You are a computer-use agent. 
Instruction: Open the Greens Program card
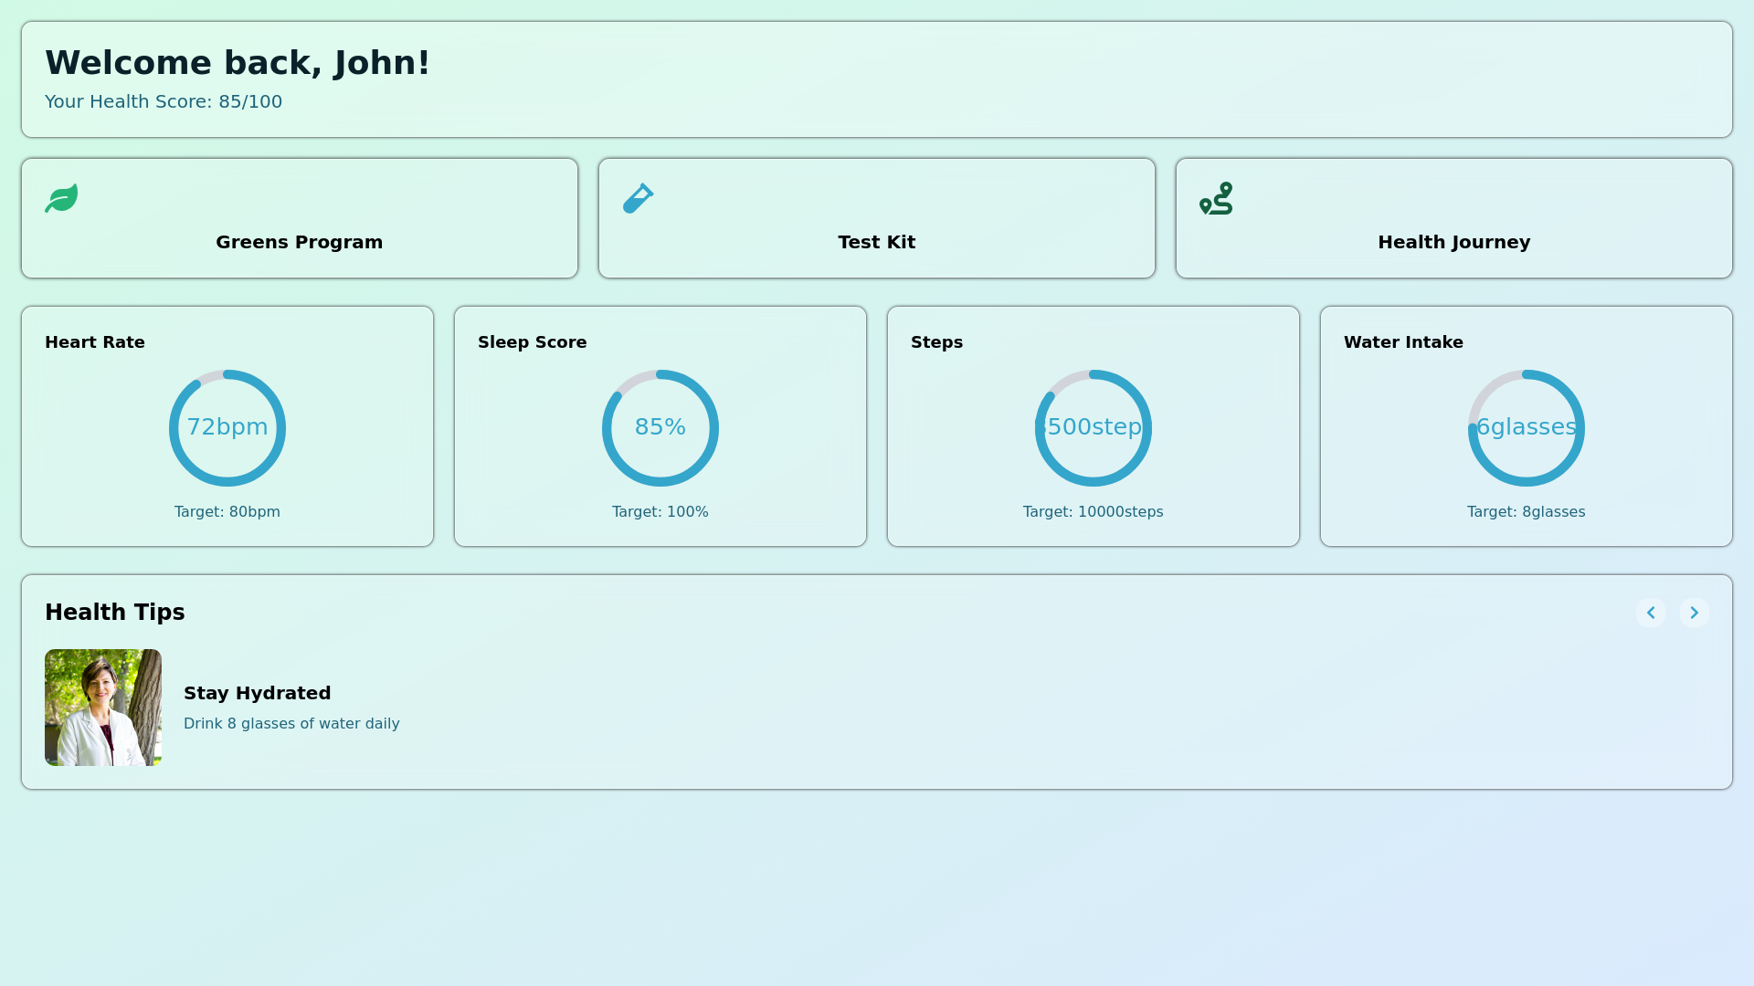pyautogui.click(x=299, y=218)
